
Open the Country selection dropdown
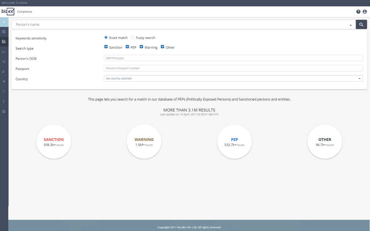360,78
